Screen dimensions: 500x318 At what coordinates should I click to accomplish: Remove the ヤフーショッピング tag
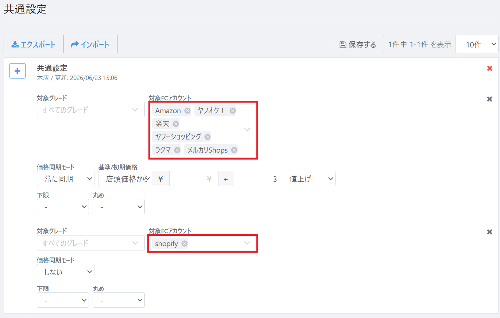208,137
